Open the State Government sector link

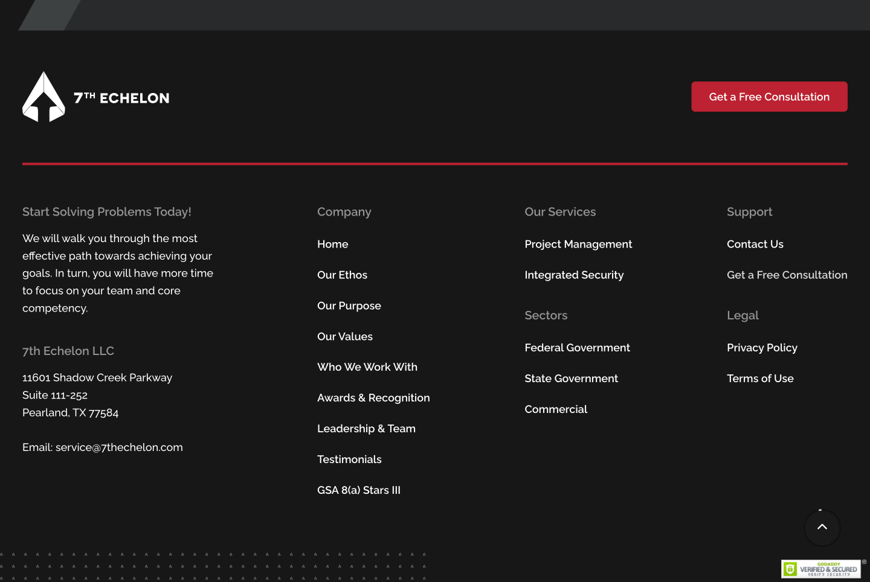tap(571, 379)
